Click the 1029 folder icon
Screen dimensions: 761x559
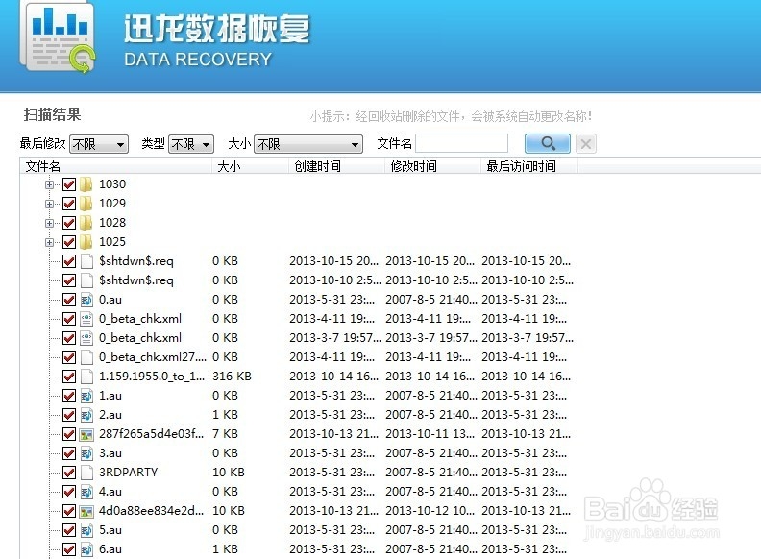coord(86,204)
